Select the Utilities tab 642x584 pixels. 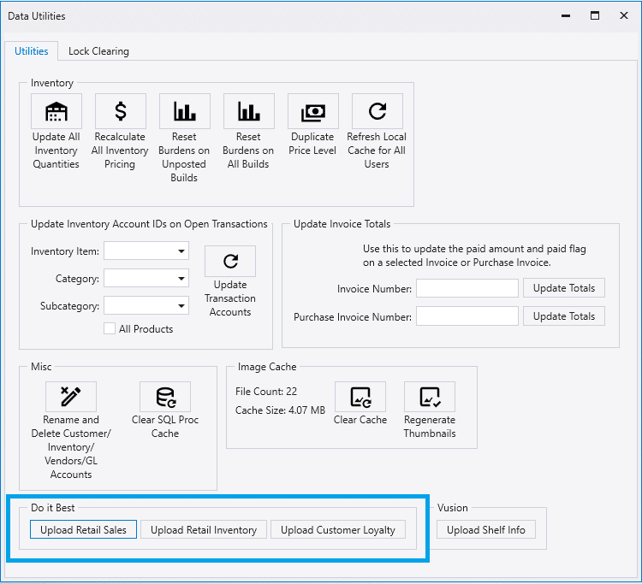tap(32, 51)
